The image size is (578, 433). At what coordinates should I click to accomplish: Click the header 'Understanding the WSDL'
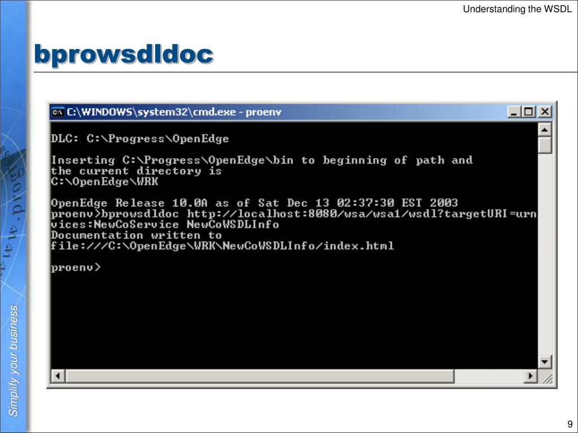pos(517,9)
